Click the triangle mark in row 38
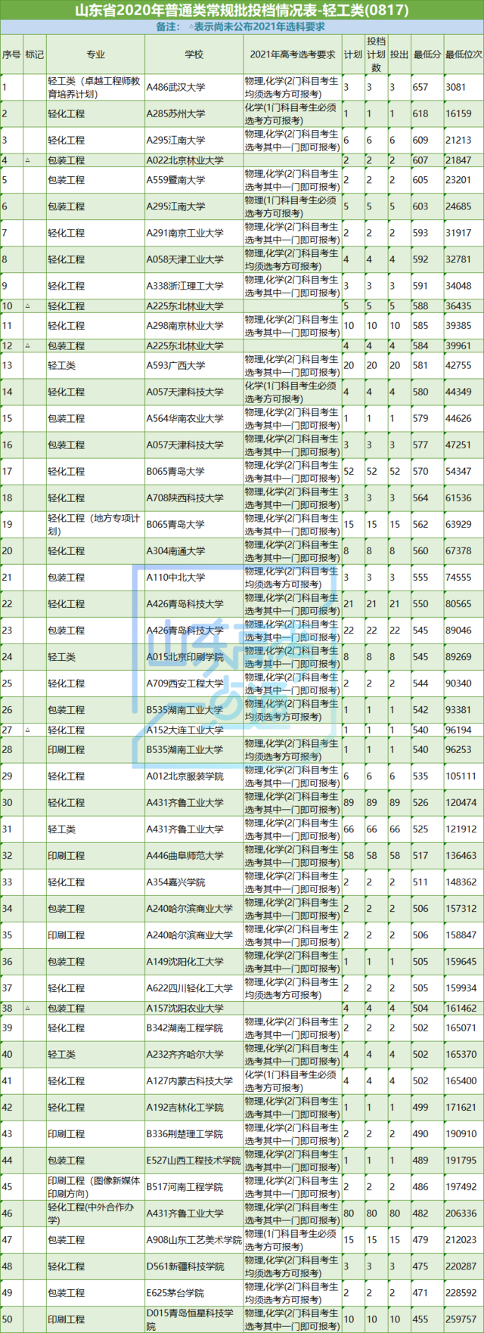The height and width of the screenshot is (1333, 484). 27,1009
